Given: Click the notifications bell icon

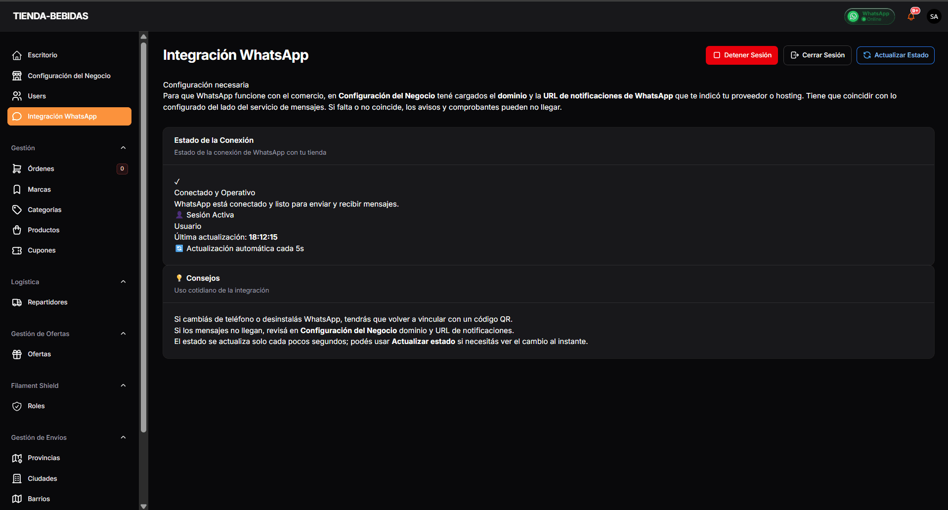Looking at the screenshot, I should (911, 16).
